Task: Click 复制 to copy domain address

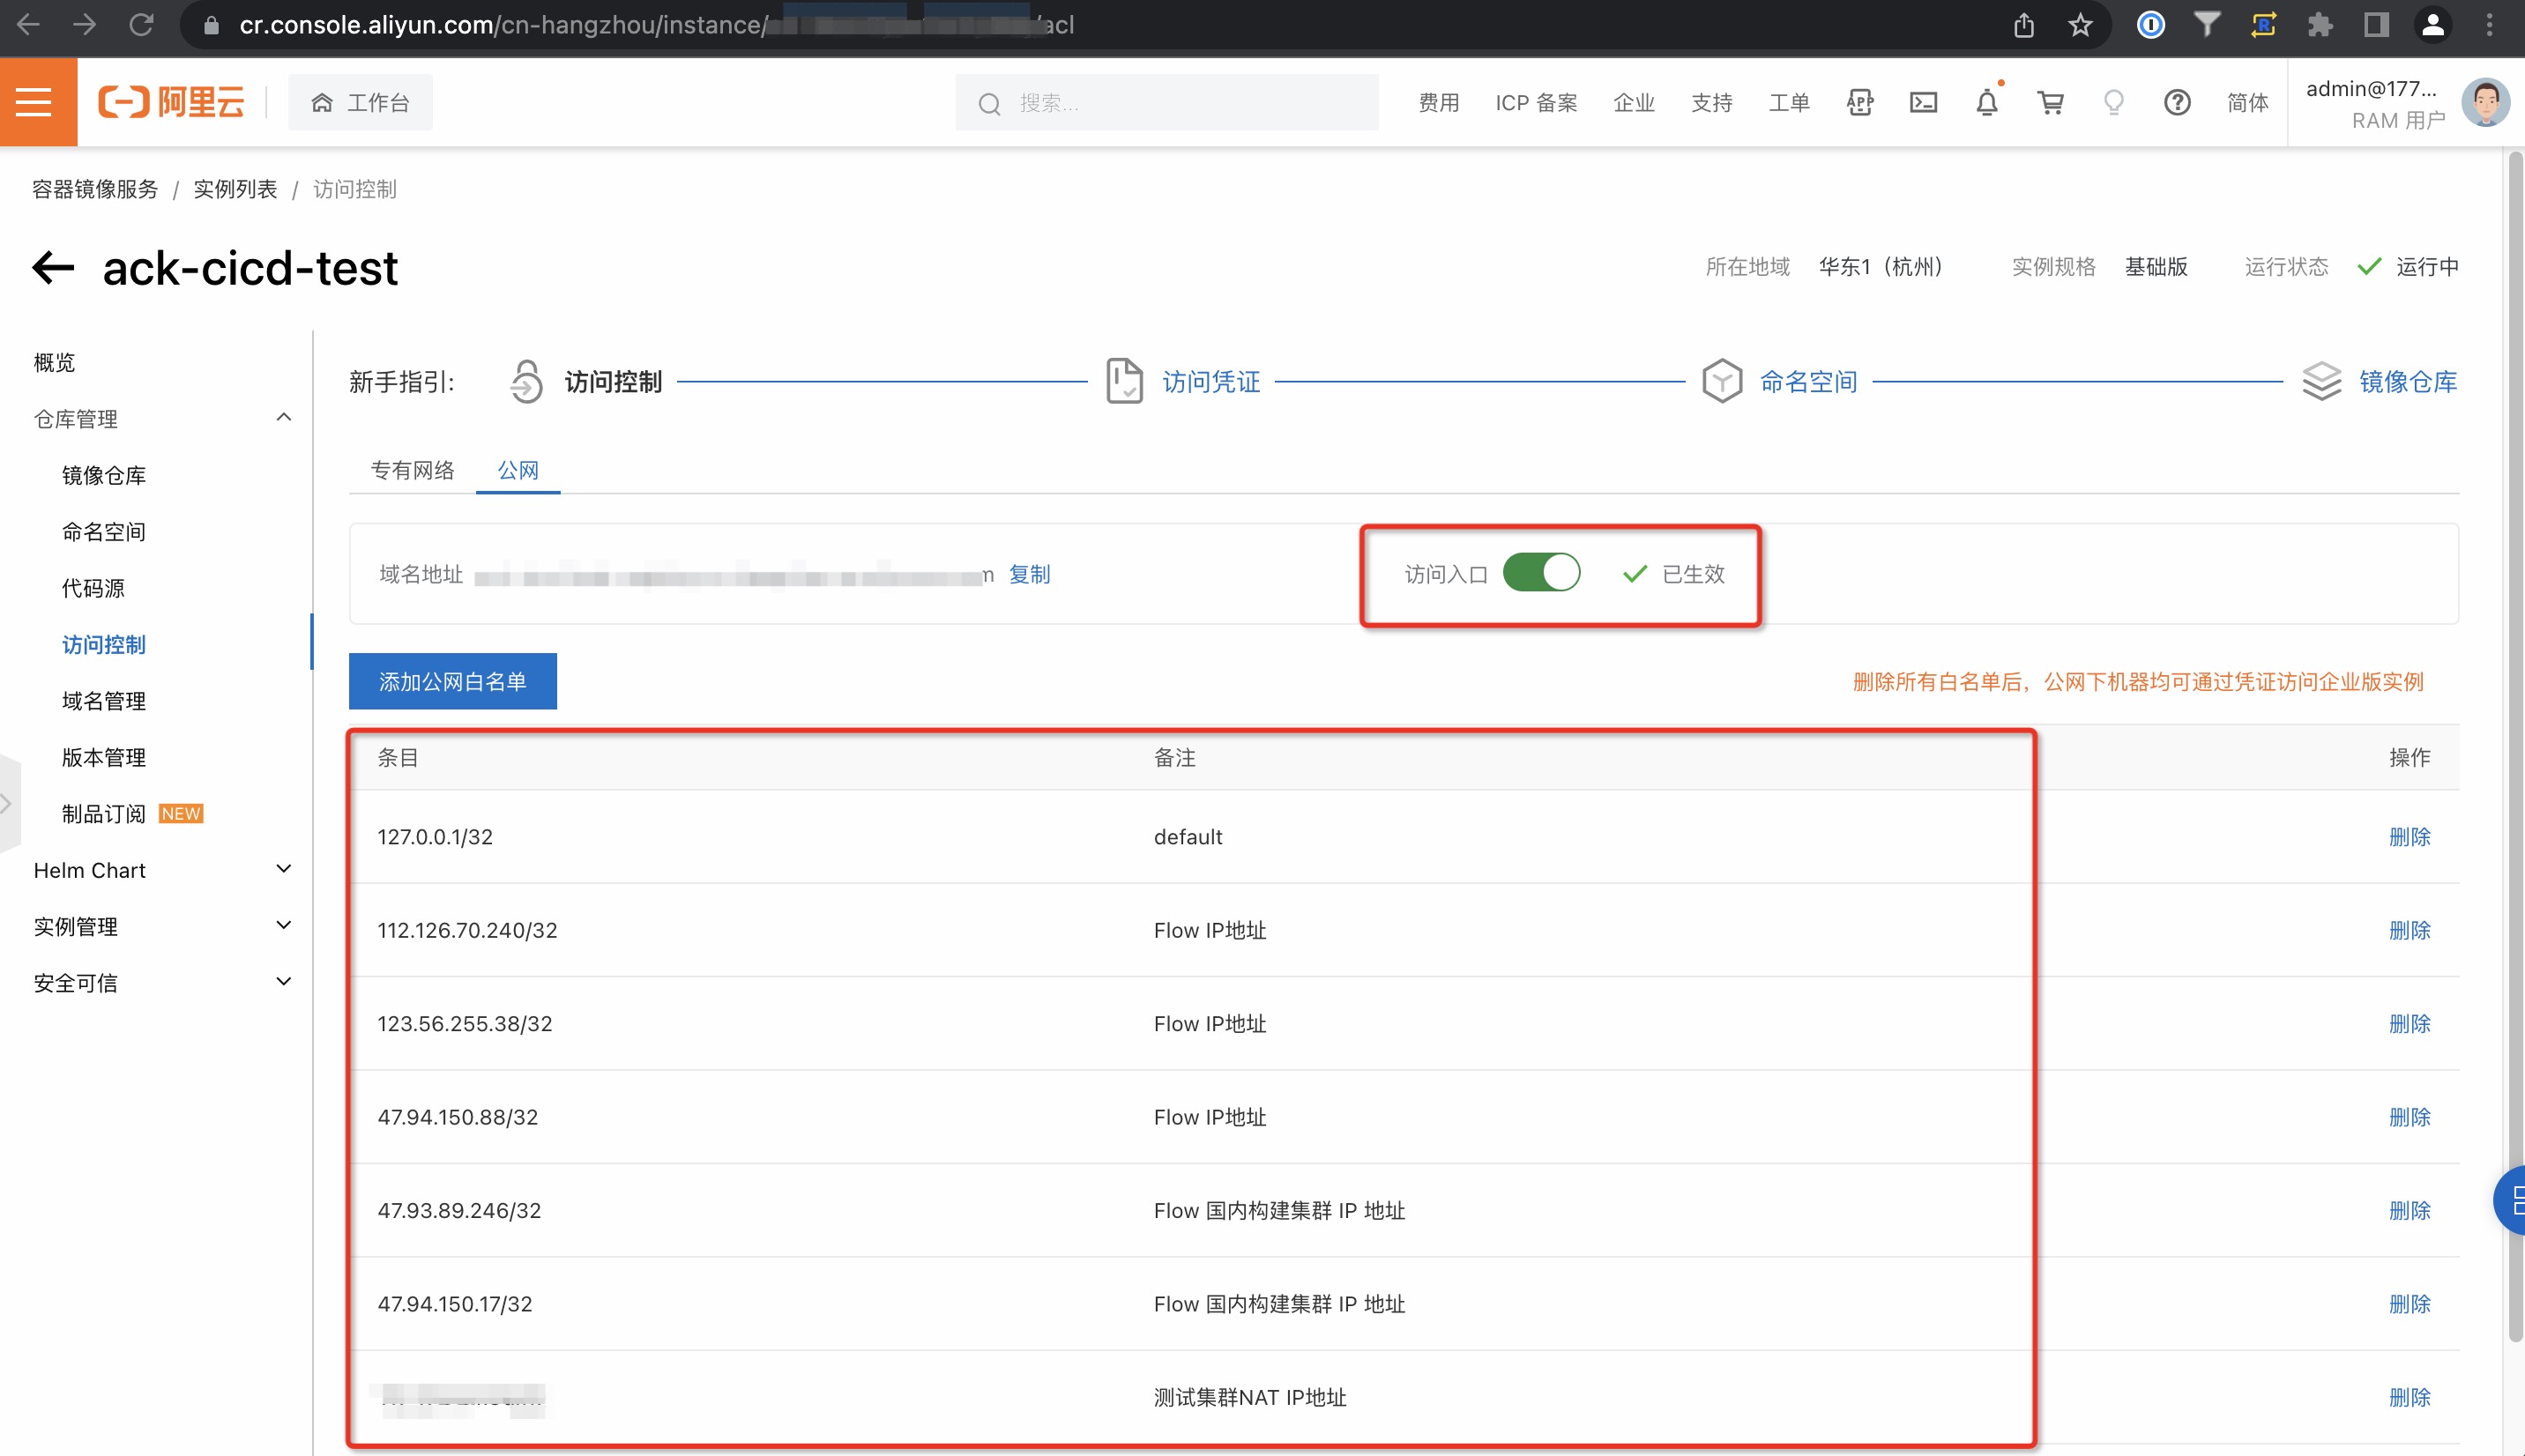Action: [x=1029, y=574]
